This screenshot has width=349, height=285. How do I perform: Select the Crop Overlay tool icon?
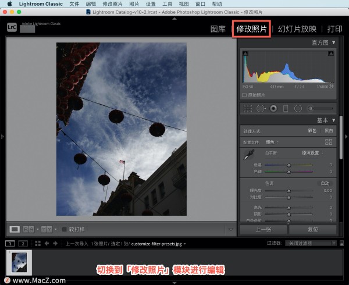pos(248,108)
